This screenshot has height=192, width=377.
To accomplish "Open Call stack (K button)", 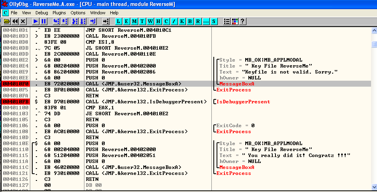I will [x=182, y=21].
